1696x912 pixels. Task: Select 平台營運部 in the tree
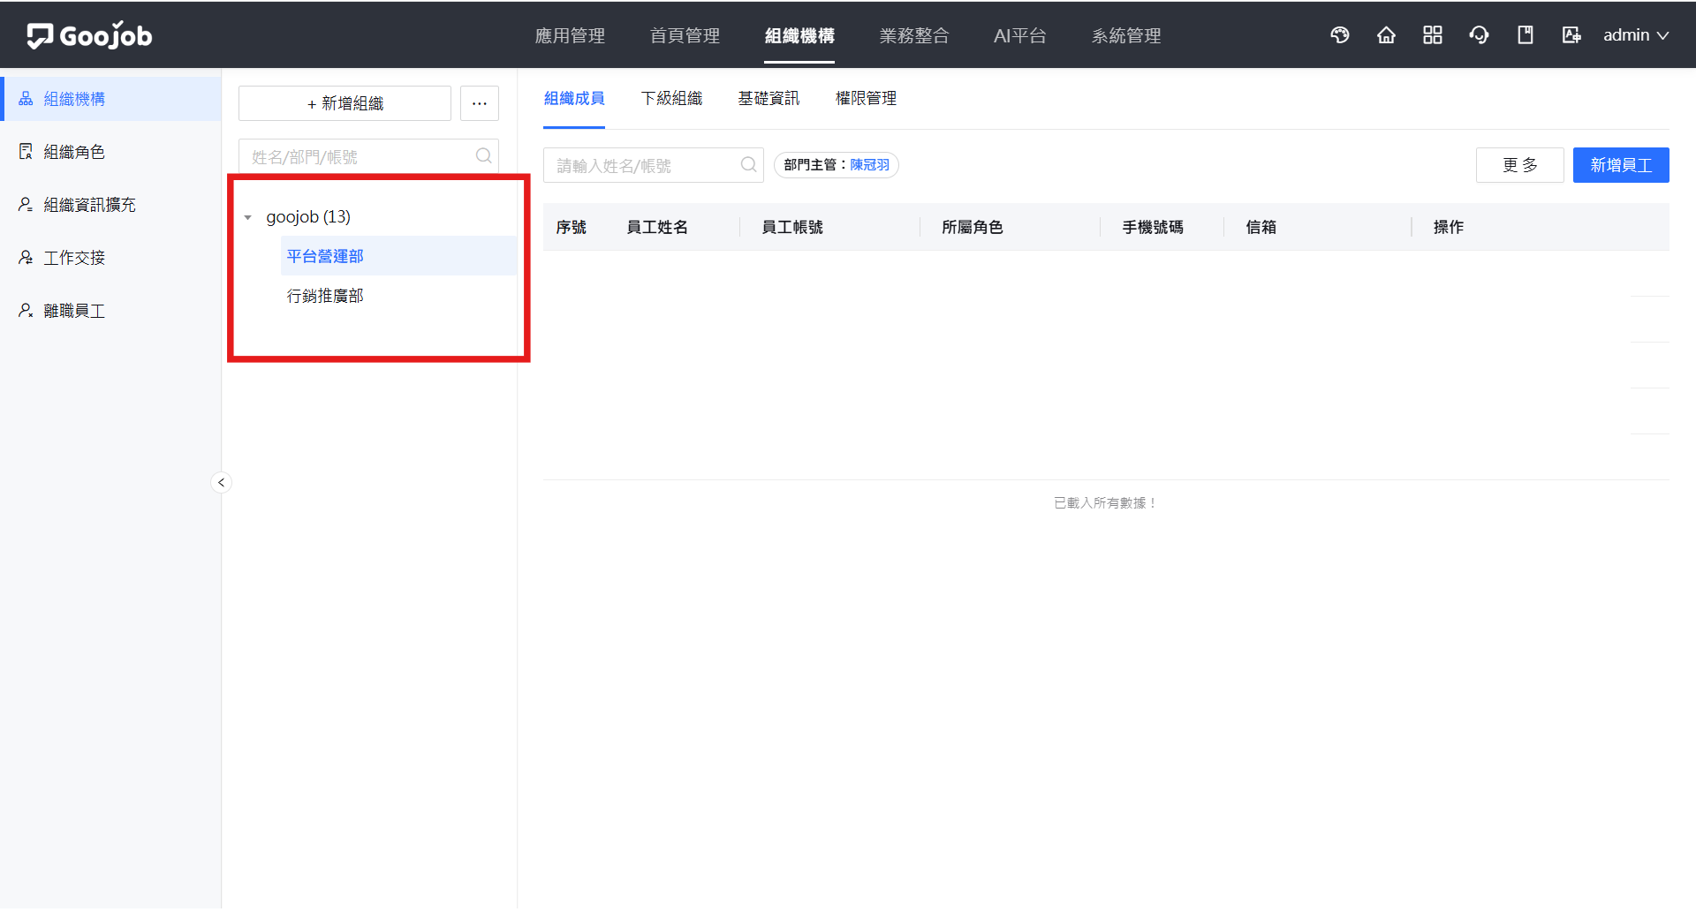[398, 256]
